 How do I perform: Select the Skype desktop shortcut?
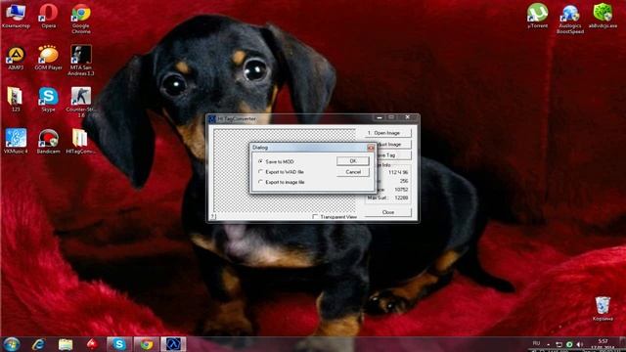tap(48, 100)
